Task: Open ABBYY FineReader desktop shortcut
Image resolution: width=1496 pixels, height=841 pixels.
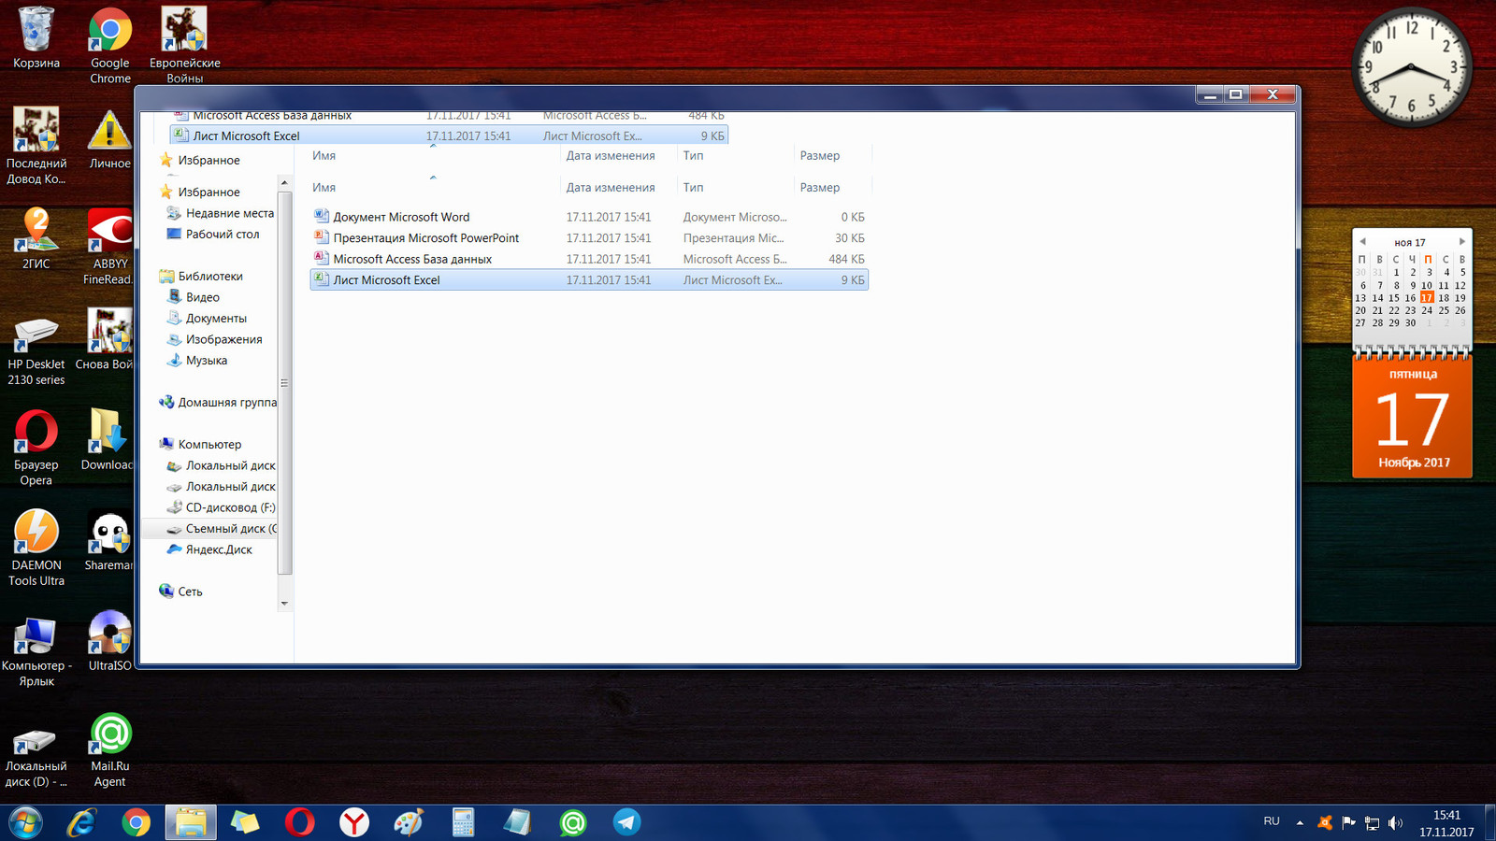Action: 108,246
